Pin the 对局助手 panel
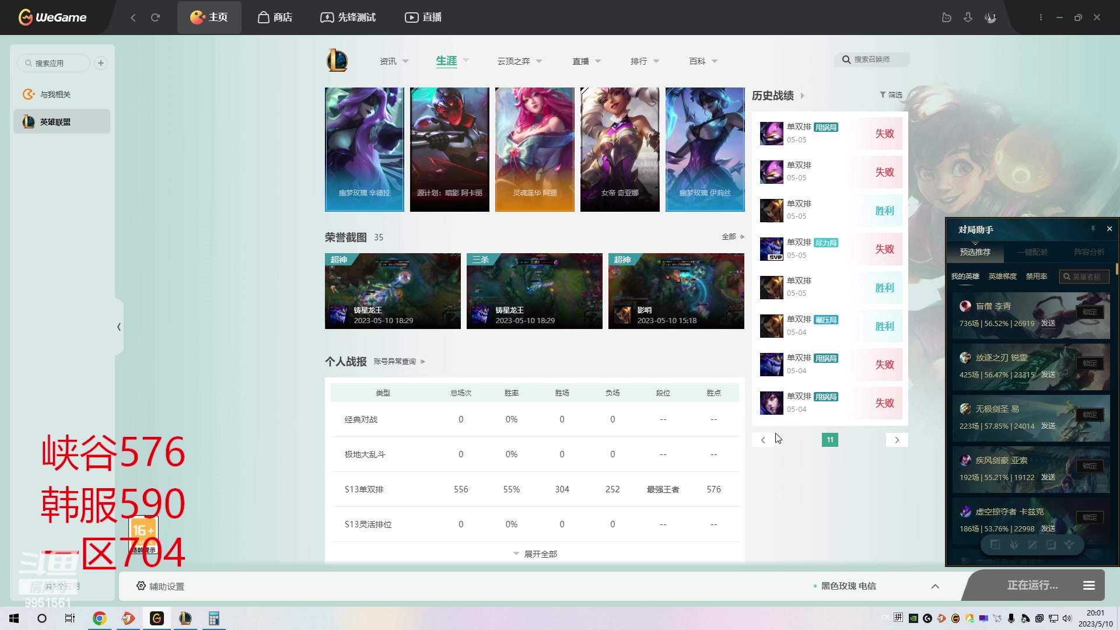 click(x=1093, y=229)
